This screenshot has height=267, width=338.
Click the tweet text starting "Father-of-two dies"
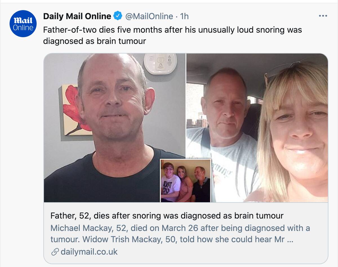172,35
